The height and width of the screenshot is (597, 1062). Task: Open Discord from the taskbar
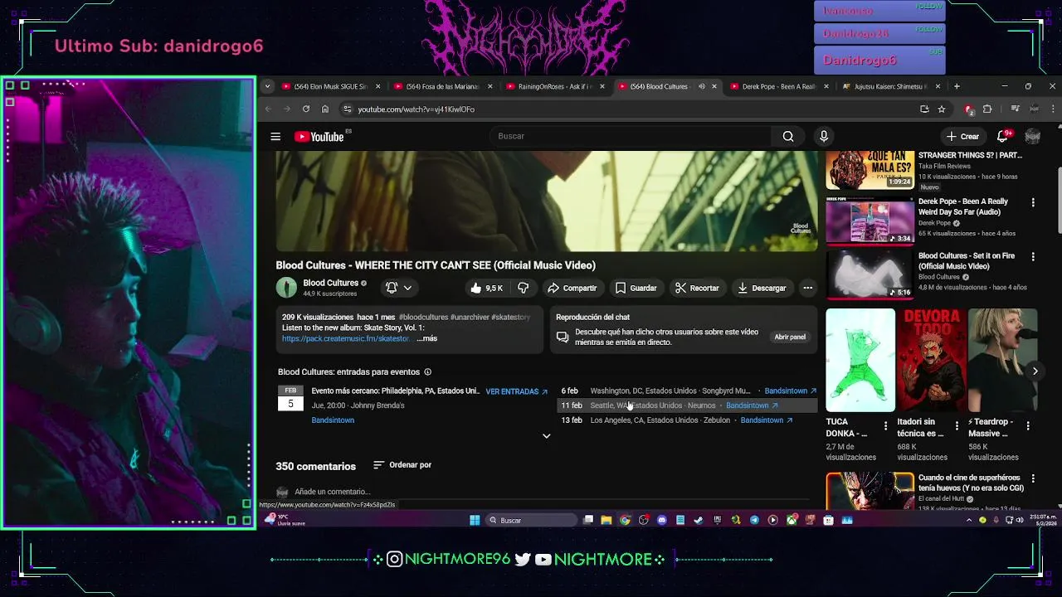(x=662, y=520)
